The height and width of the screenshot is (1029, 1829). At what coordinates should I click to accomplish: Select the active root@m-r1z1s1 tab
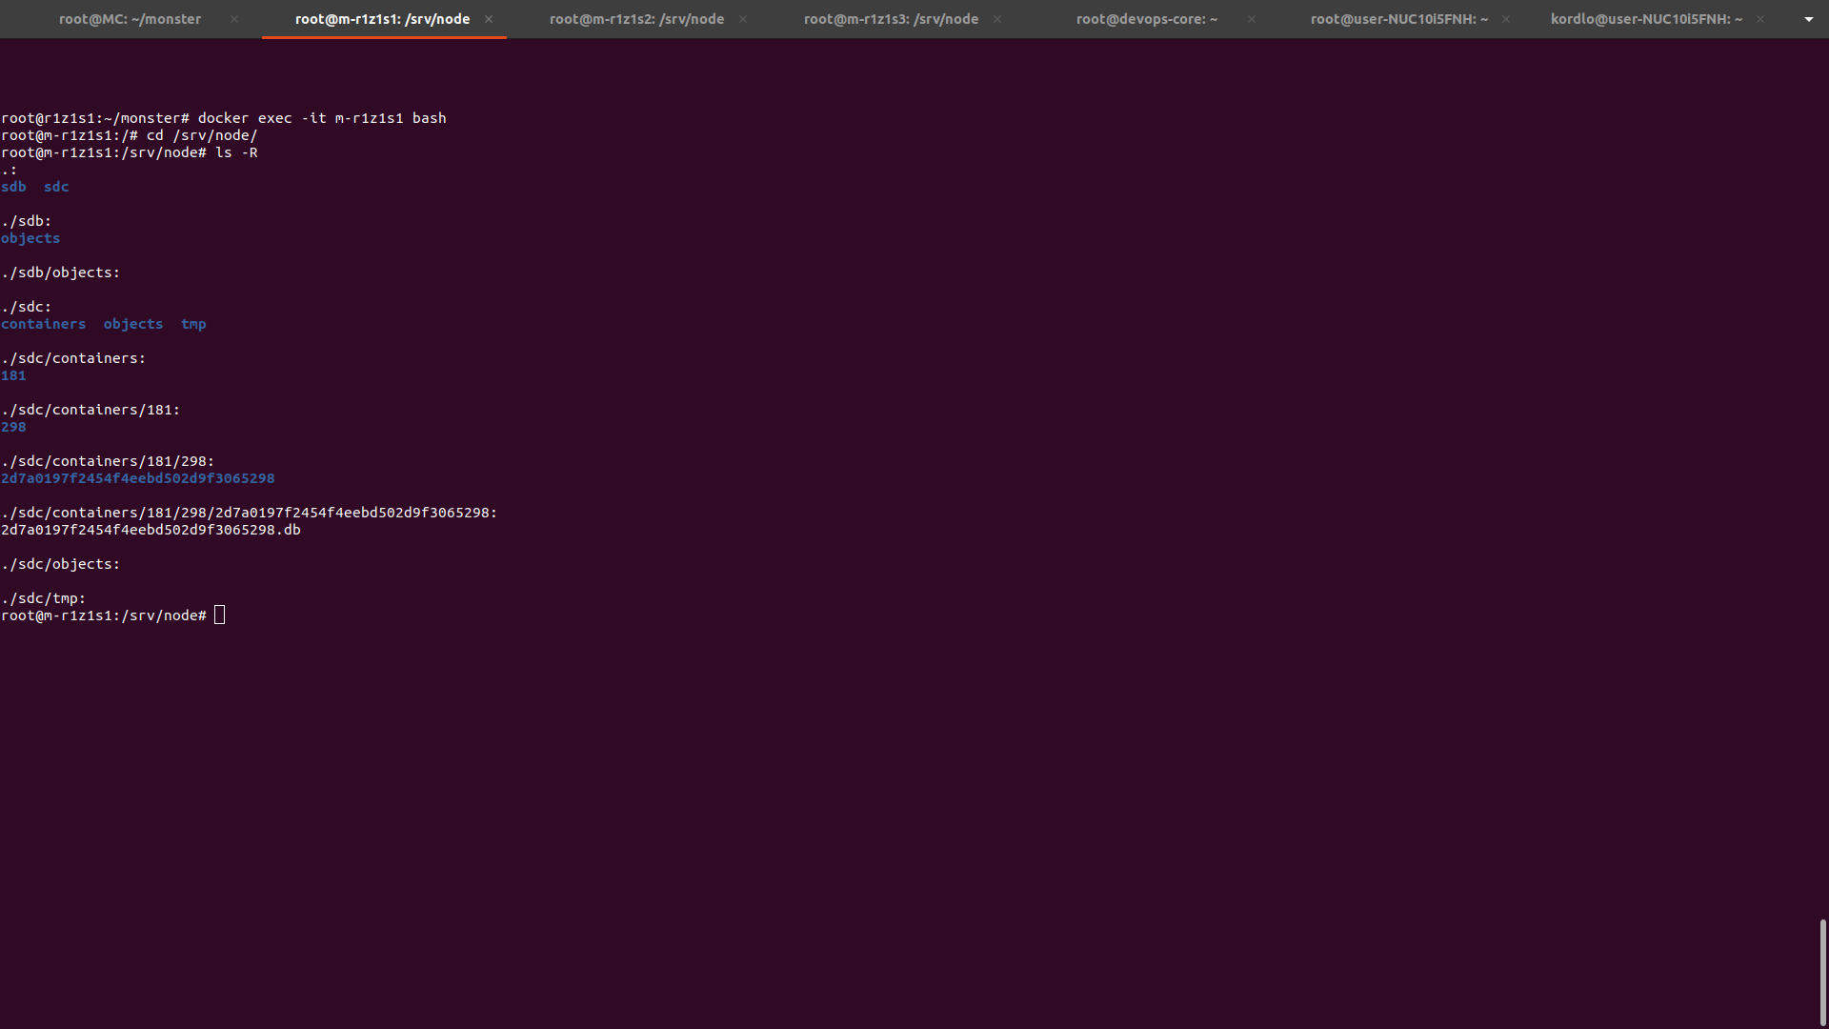(382, 19)
